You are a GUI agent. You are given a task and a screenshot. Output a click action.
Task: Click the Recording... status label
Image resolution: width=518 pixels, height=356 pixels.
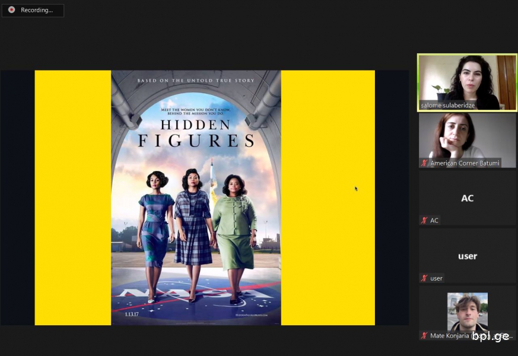(37, 10)
